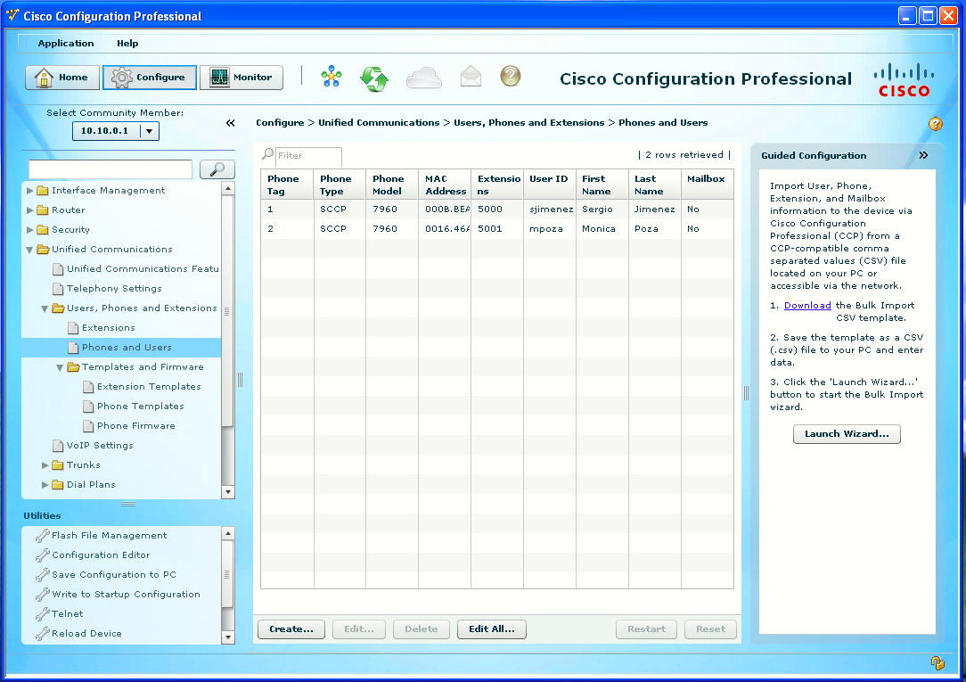Click Utilities list scroll-up arrow
The image size is (966, 682).
(228, 533)
